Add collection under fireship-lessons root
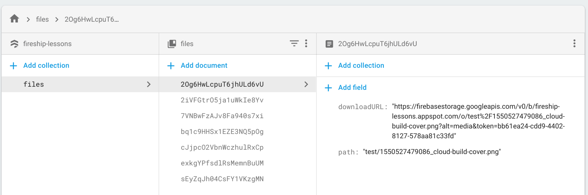This screenshot has width=588, height=195. coord(46,66)
